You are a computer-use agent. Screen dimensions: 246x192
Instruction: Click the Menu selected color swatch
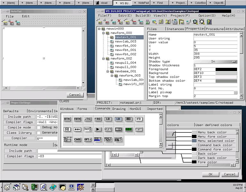coord(194,141)
